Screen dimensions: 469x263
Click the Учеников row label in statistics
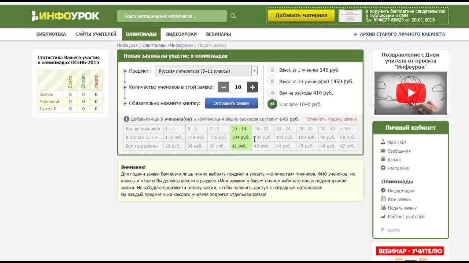click(x=49, y=102)
